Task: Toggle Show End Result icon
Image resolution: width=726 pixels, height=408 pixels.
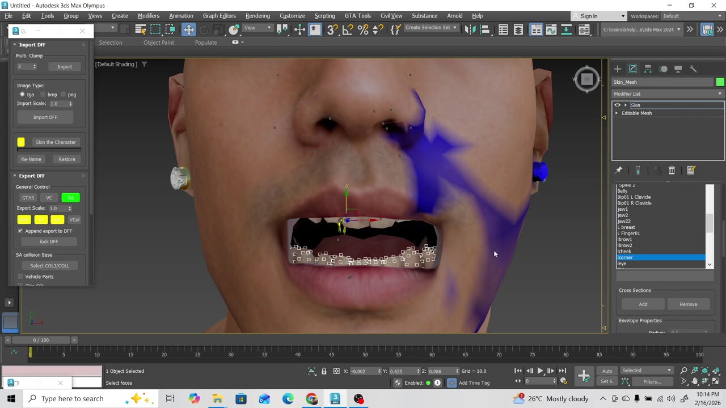Action: pos(638,170)
